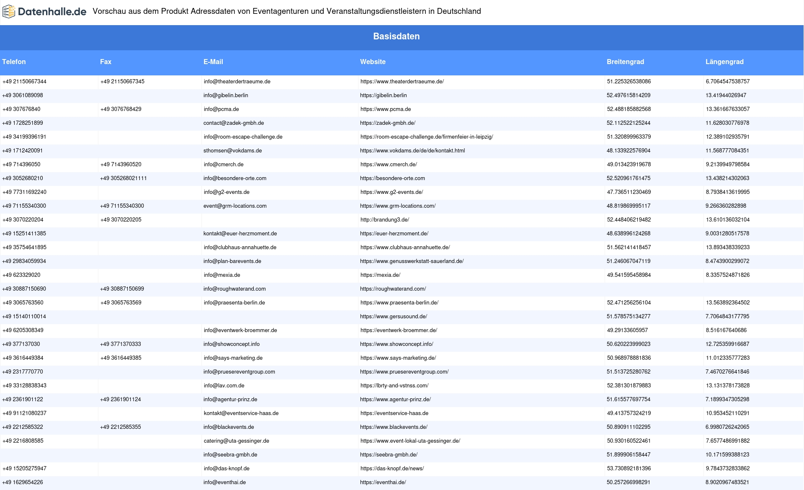Select longitude value 6.7064547538757
The image size is (804, 490).
[728, 82]
